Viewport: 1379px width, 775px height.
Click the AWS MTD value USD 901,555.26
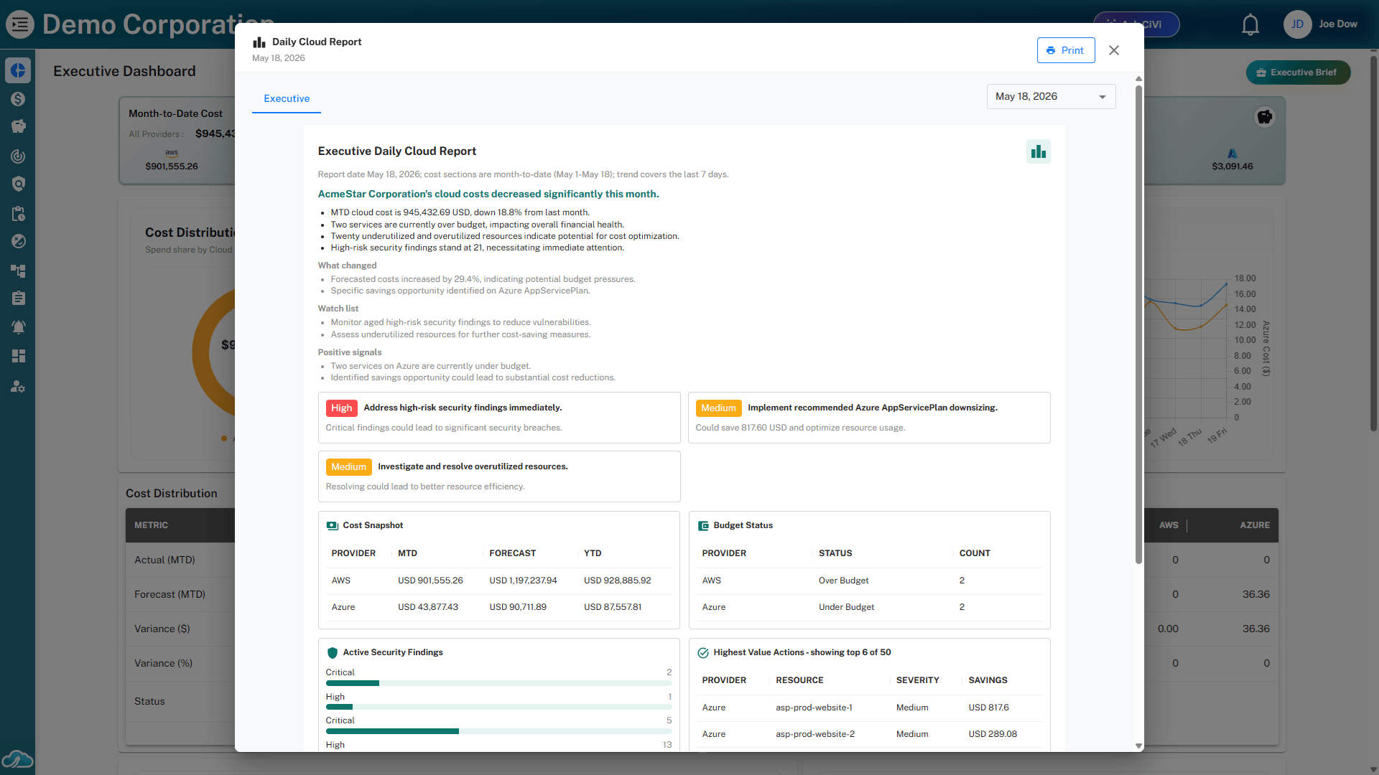(x=430, y=581)
